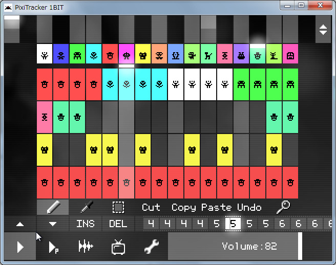This screenshot has height=265, width=336.
Task: Select the highlighted 5 in the pattern sequence
Action: pos(233,224)
